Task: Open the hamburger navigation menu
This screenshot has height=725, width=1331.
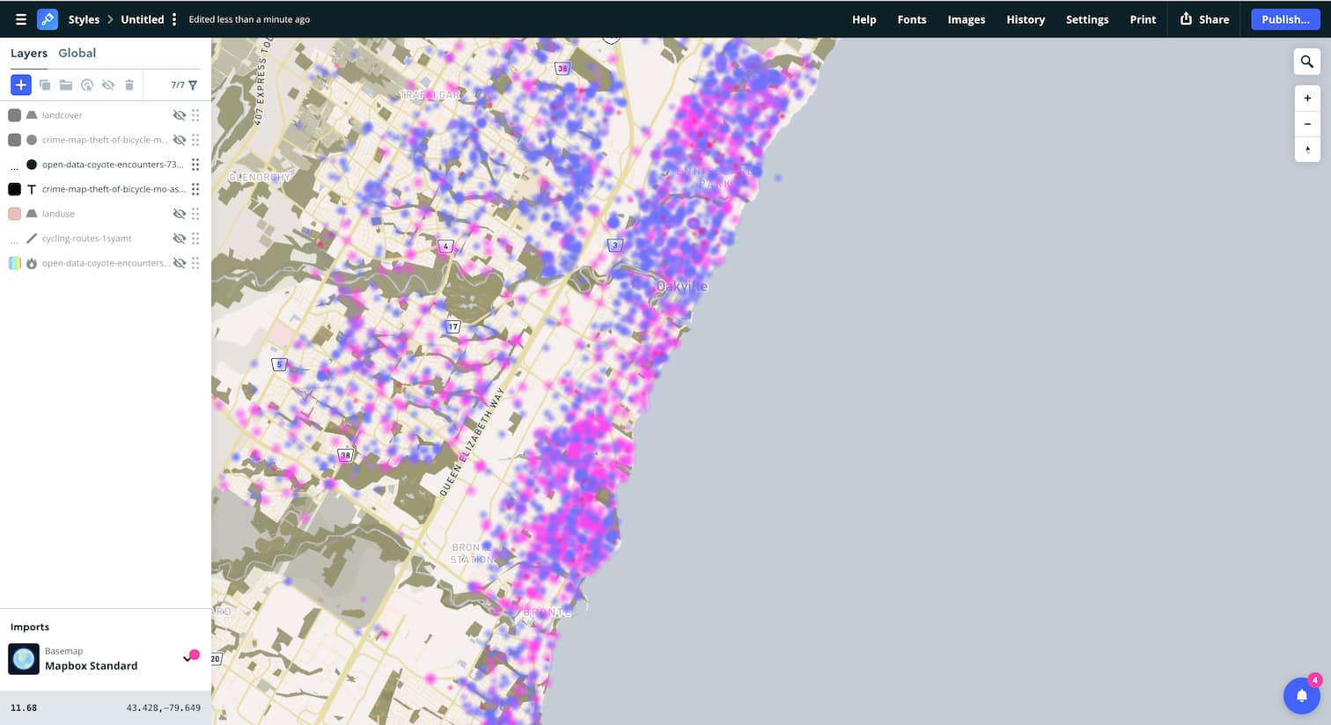Action: pos(20,18)
